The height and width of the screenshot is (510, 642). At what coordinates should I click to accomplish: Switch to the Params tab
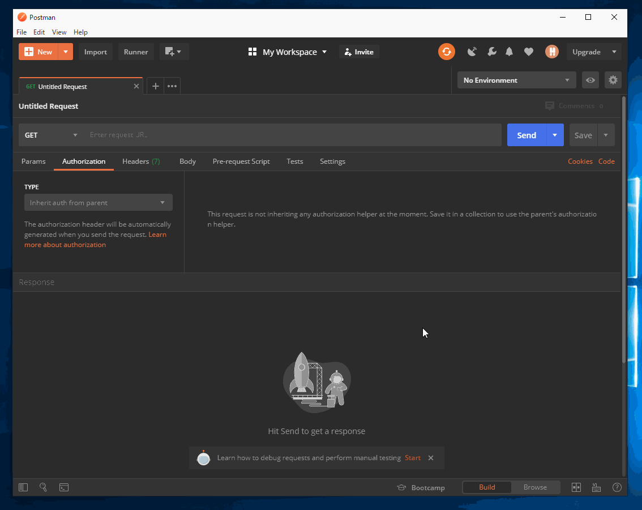[x=33, y=161]
